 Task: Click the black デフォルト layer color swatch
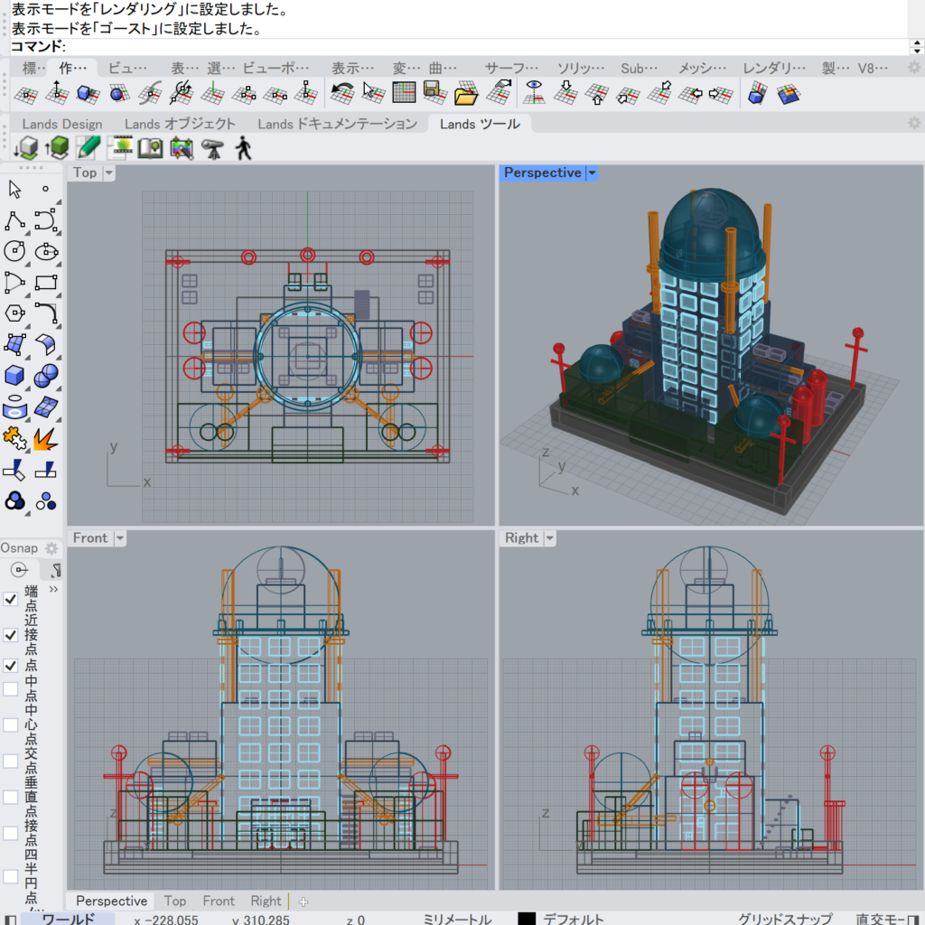coord(527,919)
